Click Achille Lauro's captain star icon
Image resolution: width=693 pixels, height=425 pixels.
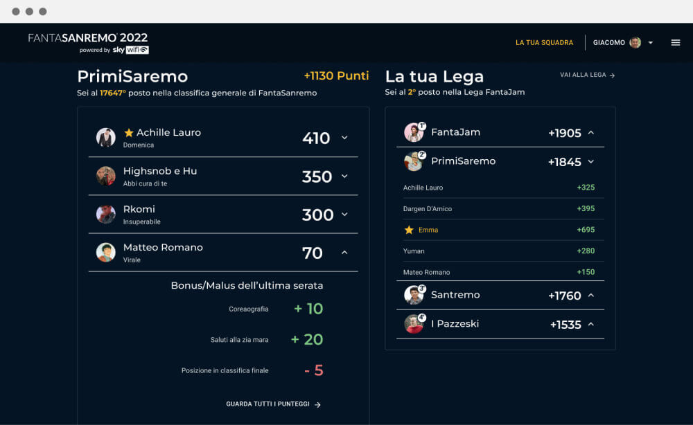[129, 132]
